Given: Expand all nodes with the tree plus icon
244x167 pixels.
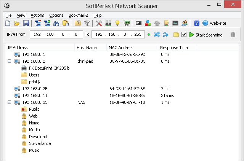Looking at the screenshot, I should pyautogui.click(x=47, y=23).
